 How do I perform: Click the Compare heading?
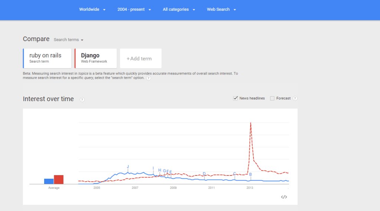[36, 39]
